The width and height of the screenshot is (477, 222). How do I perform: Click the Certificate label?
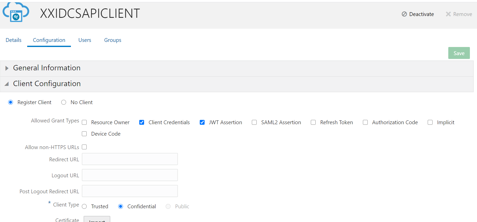point(67,220)
